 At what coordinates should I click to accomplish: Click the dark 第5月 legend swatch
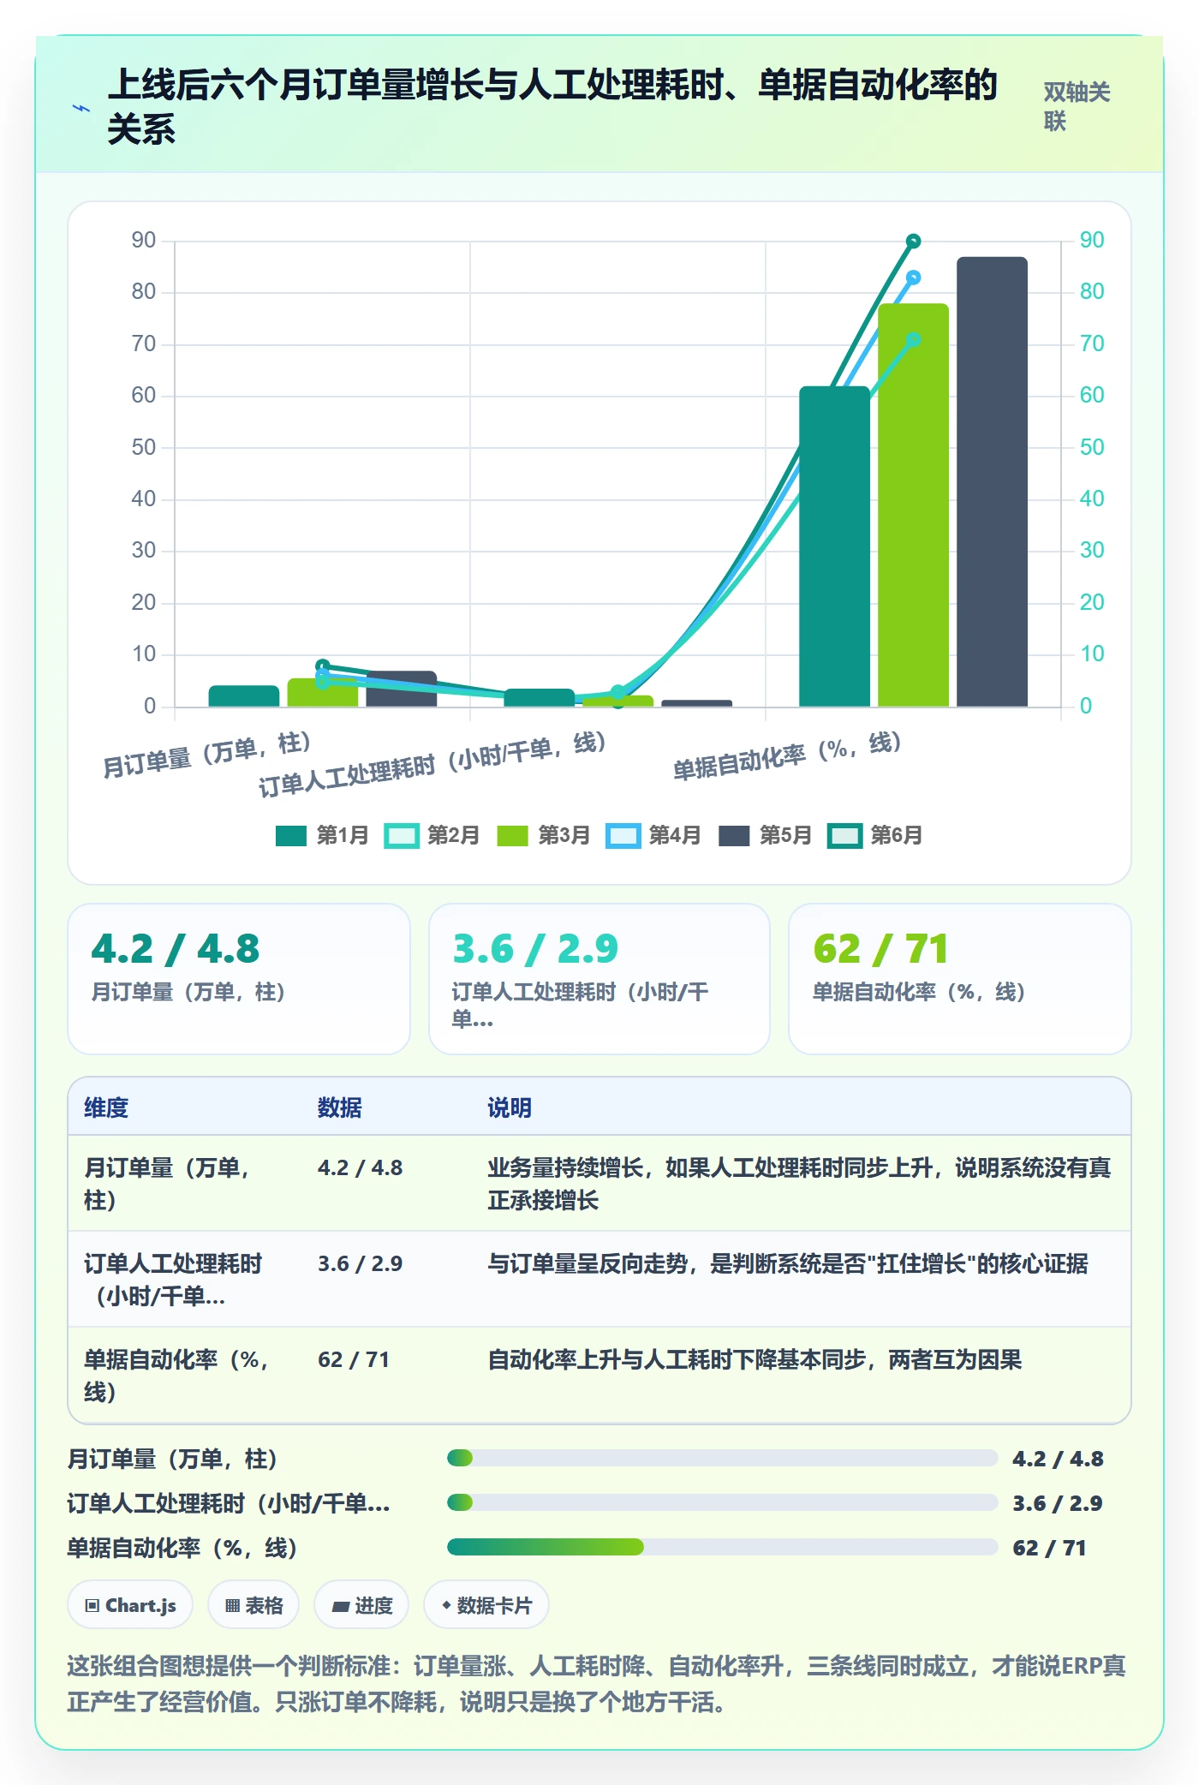[734, 835]
